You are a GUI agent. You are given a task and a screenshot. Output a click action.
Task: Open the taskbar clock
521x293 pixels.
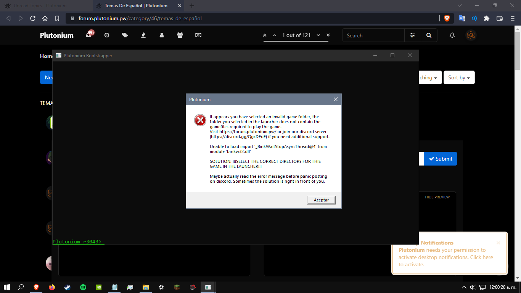point(503,287)
